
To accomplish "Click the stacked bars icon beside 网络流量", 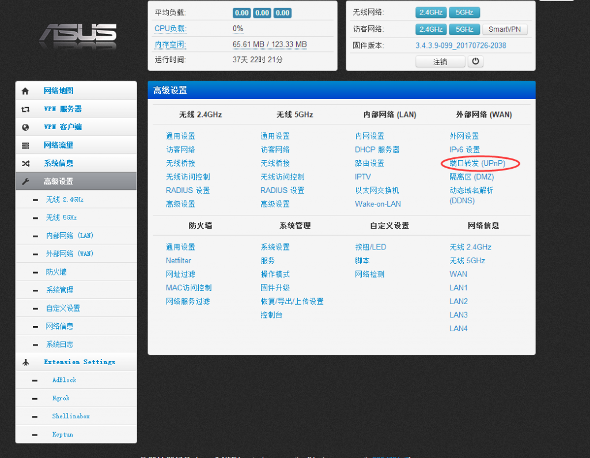I will (x=25, y=145).
